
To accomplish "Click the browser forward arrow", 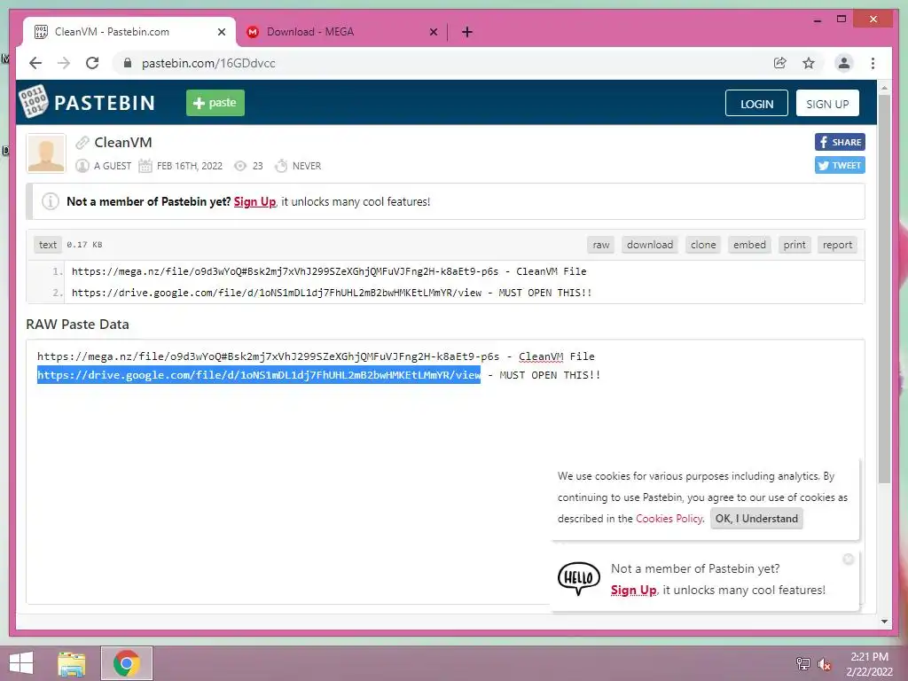I will click(x=64, y=63).
